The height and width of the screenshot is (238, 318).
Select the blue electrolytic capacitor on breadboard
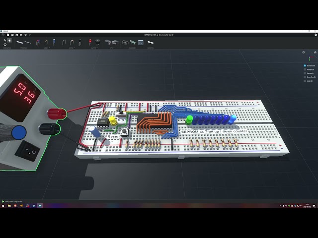[x=94, y=131]
